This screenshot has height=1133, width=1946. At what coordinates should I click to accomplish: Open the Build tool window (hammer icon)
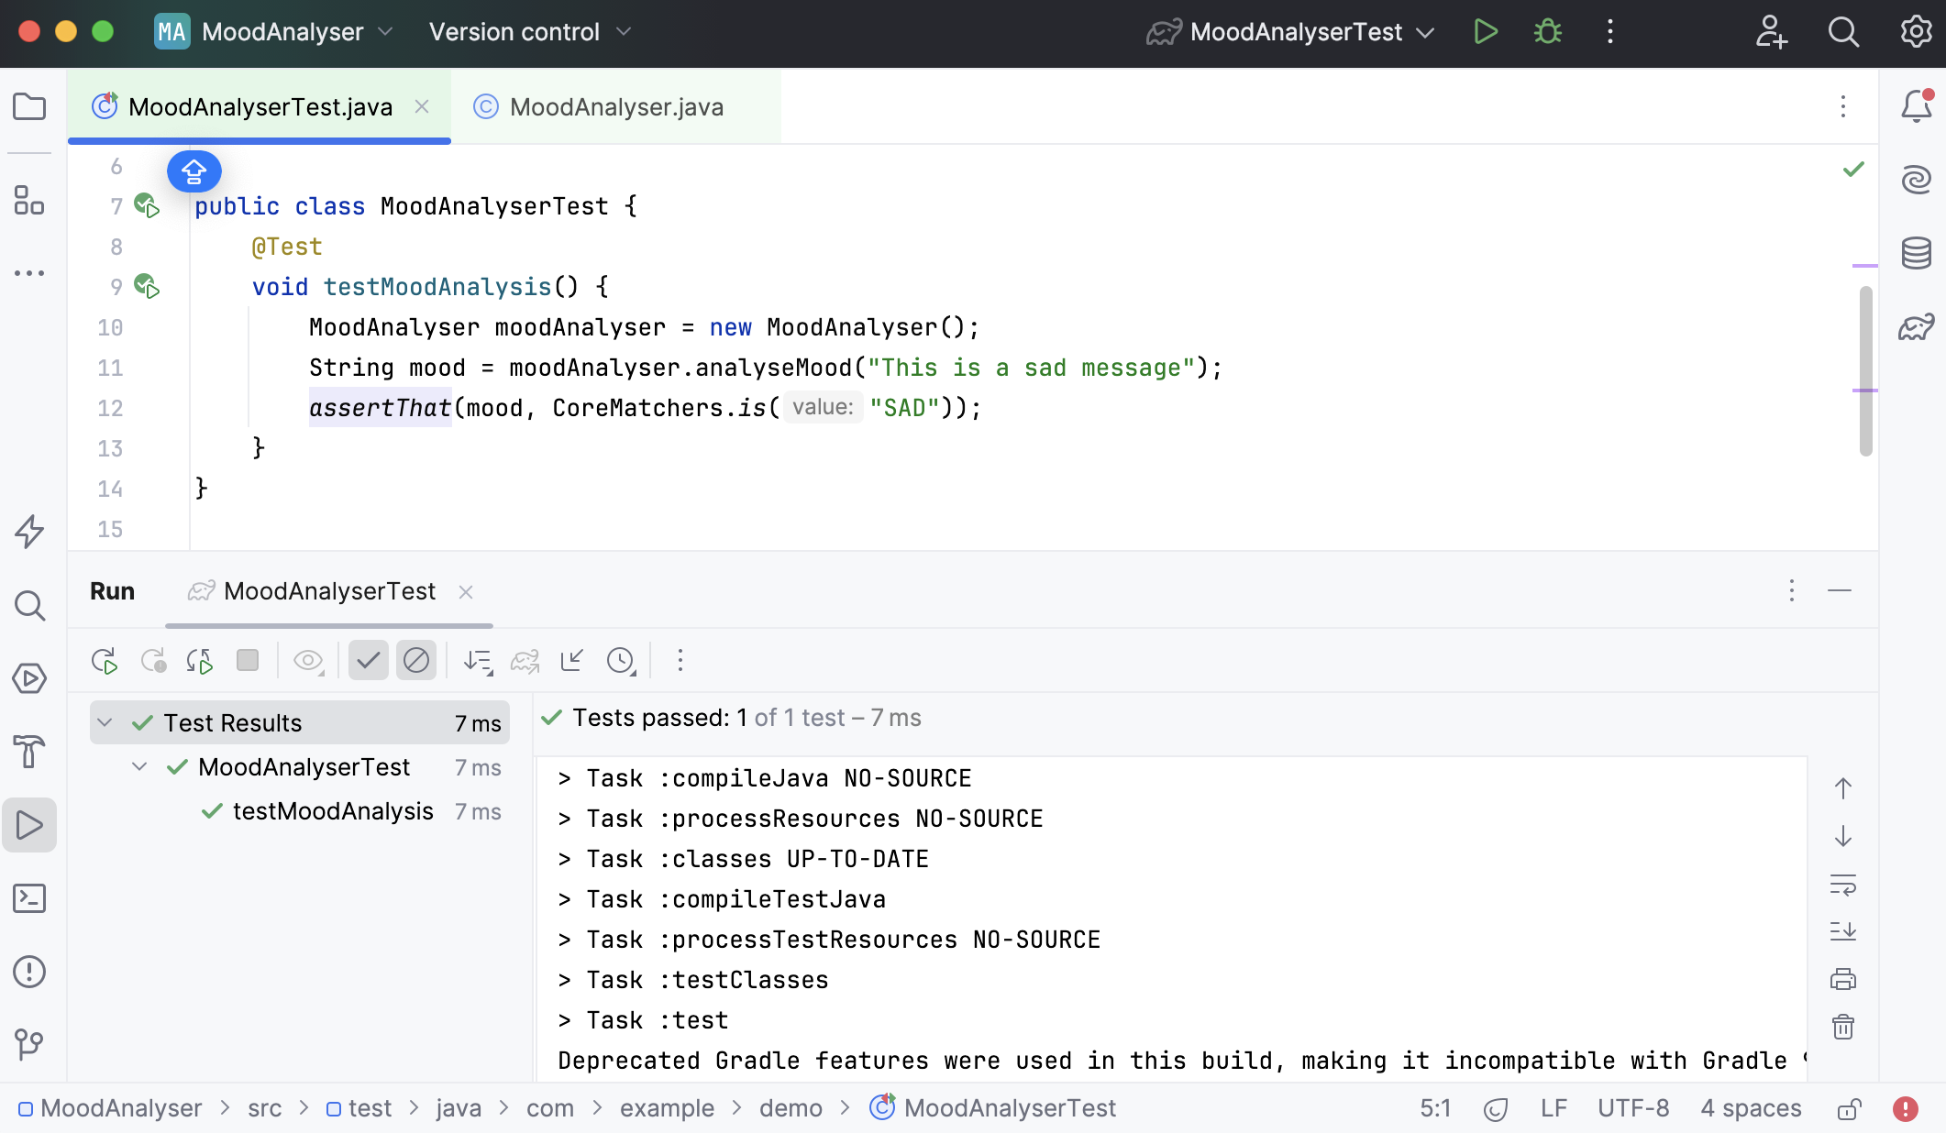click(x=30, y=752)
